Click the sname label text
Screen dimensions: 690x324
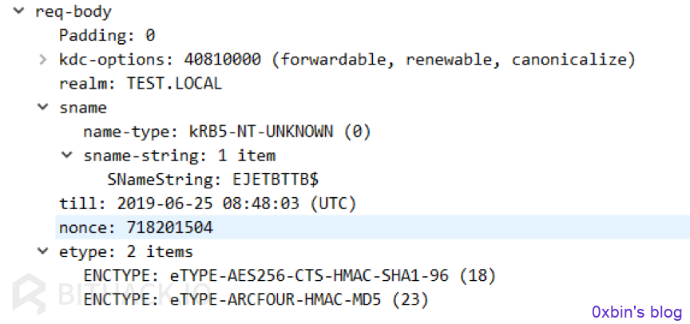83,107
